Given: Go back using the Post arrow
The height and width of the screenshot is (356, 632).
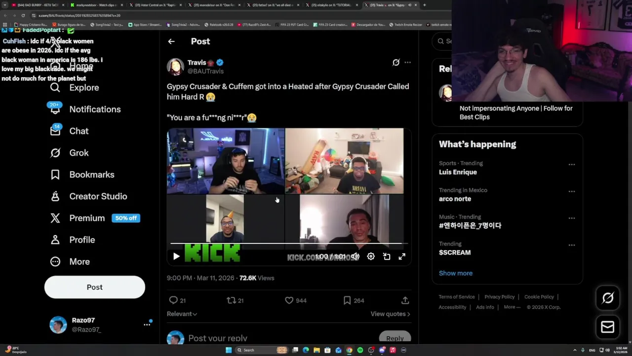Looking at the screenshot, I should tap(171, 42).
